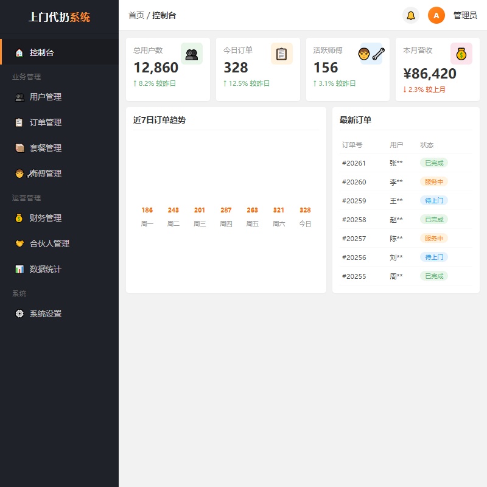Viewport: 487px width, 487px height.
Task: Click the 8.2% 较昨日 trend text
Action: pos(155,83)
